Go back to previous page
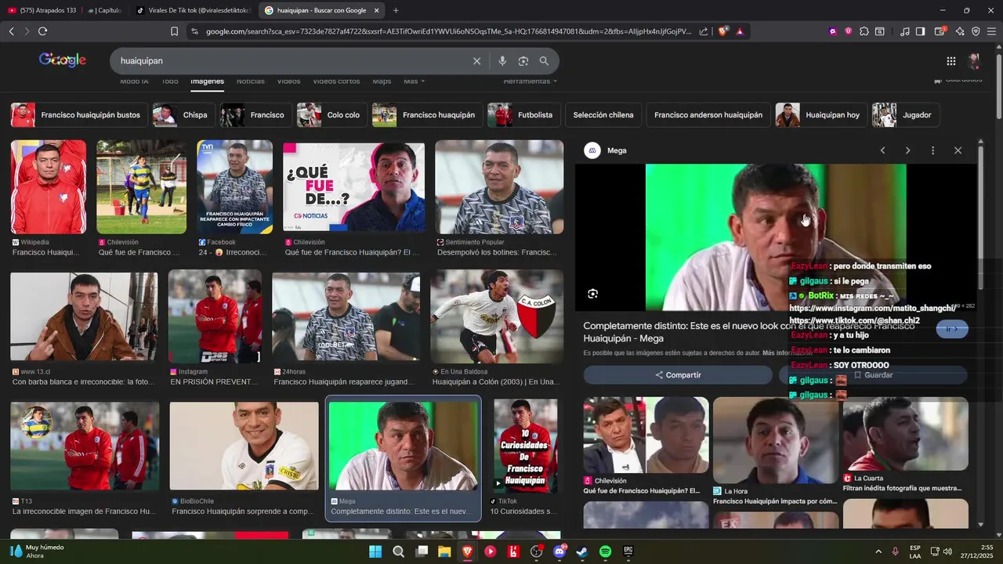This screenshot has height=564, width=1003. point(11,31)
